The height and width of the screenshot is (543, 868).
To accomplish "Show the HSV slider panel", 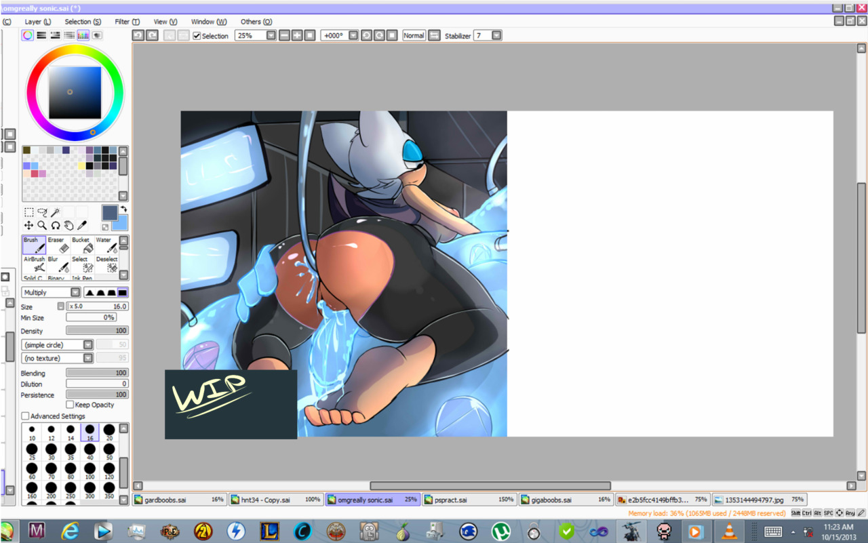I will click(x=56, y=35).
